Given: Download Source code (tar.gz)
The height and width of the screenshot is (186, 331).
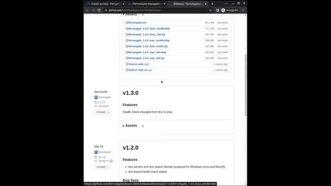Looking at the screenshot, I should coord(140,70).
